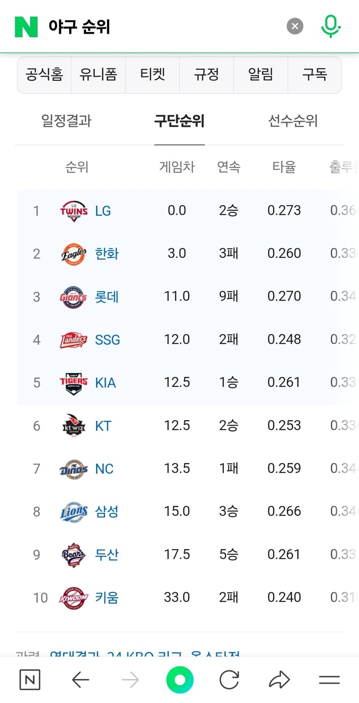
Task: Switch to 일정결과 tab
Action: click(x=66, y=121)
